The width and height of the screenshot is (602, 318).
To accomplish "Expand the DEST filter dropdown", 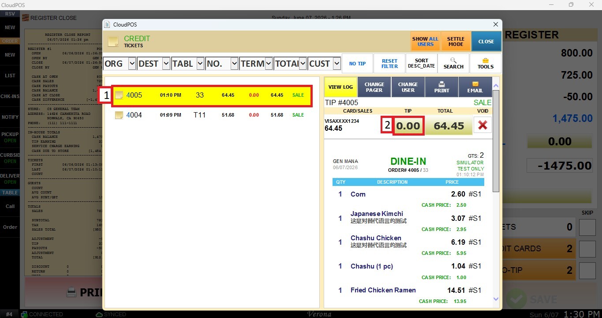I will pos(166,64).
